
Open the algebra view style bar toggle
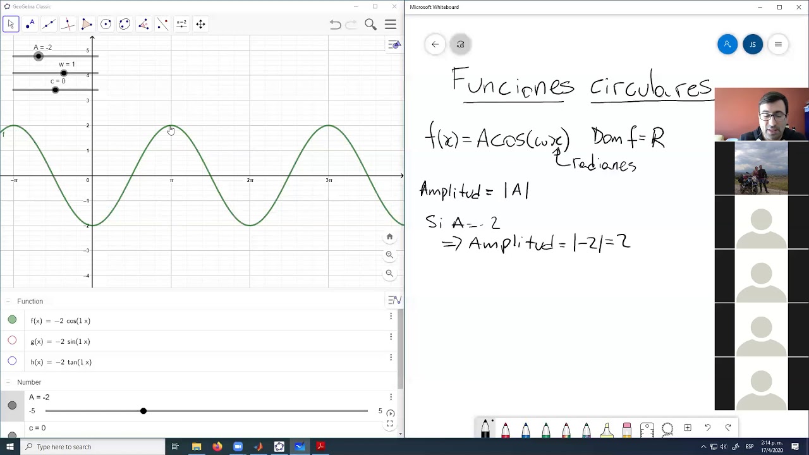click(x=394, y=300)
